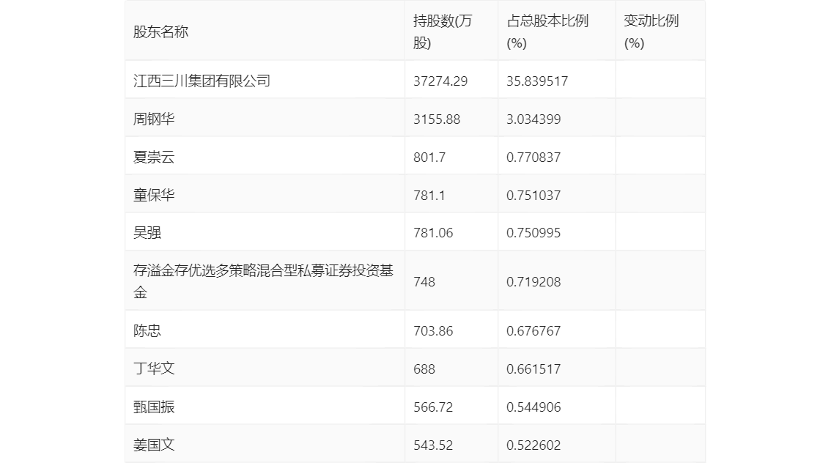
Task: Select shareholder 江西三川集团有限公司
Action: point(202,81)
